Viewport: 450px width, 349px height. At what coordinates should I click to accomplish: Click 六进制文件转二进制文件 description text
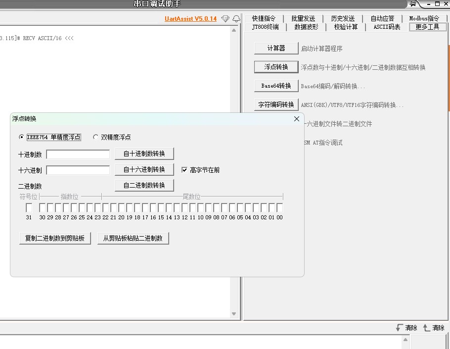coord(338,124)
